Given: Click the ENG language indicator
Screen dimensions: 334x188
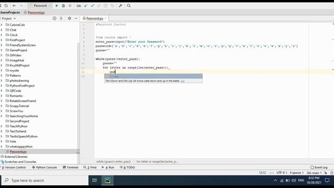Looking at the screenshot, I should (x=301, y=180).
